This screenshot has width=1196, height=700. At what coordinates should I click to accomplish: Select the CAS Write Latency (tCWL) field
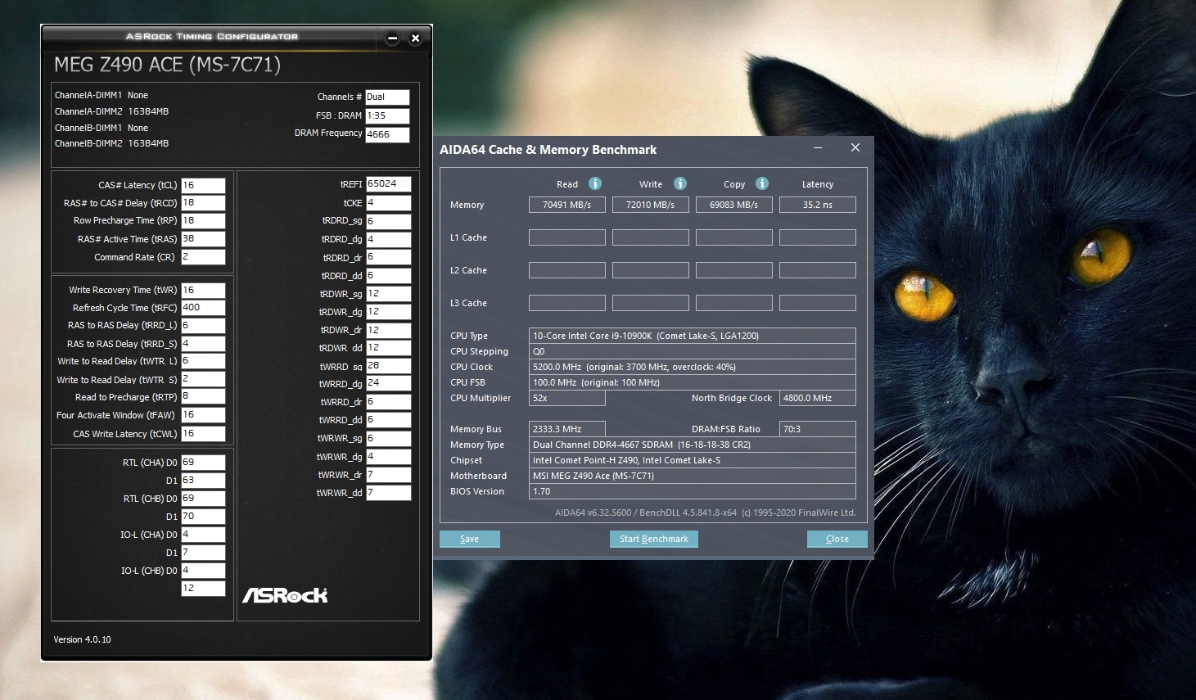coord(203,434)
